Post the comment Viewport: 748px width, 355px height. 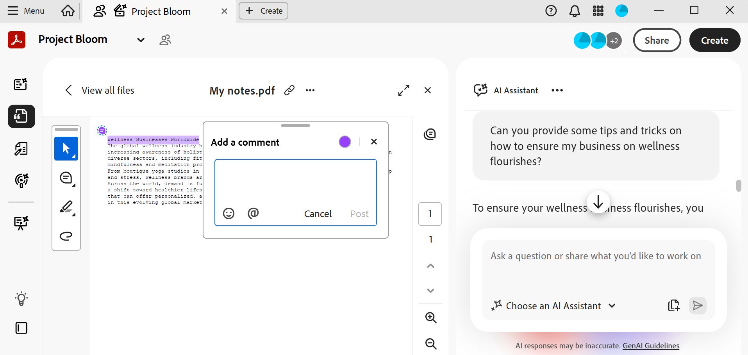[359, 214]
